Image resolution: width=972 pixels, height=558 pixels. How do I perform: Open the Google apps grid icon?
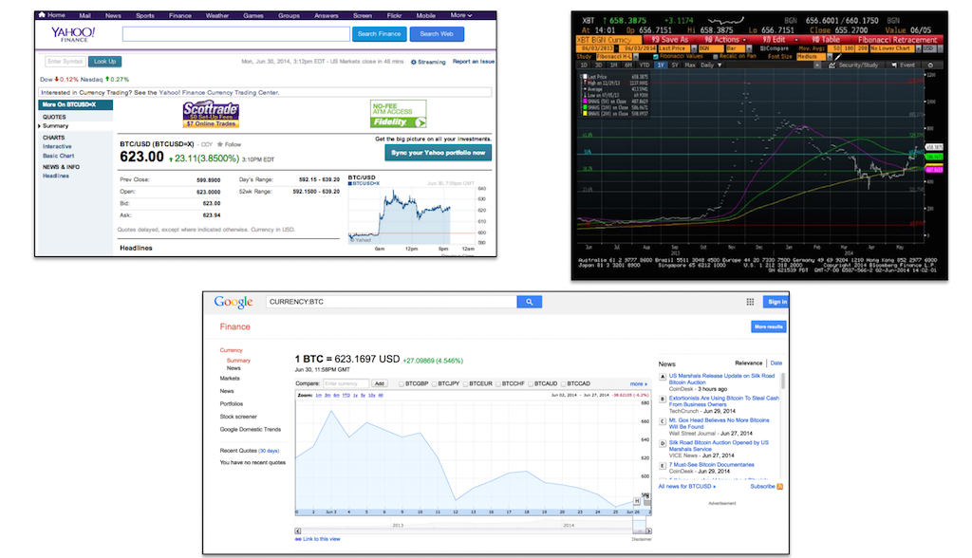(x=750, y=302)
